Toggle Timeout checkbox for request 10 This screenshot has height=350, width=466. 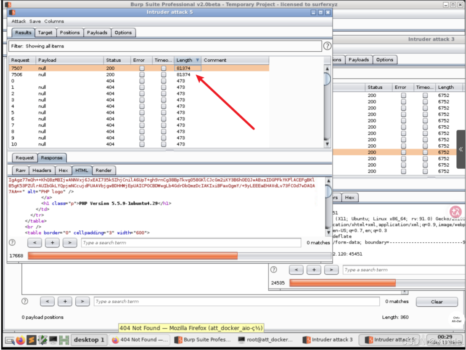point(164,144)
